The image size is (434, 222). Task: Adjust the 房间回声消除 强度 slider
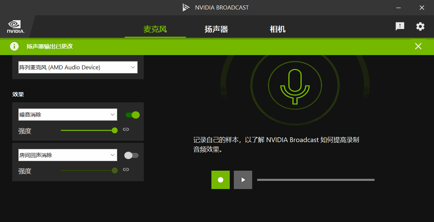pyautogui.click(x=89, y=170)
